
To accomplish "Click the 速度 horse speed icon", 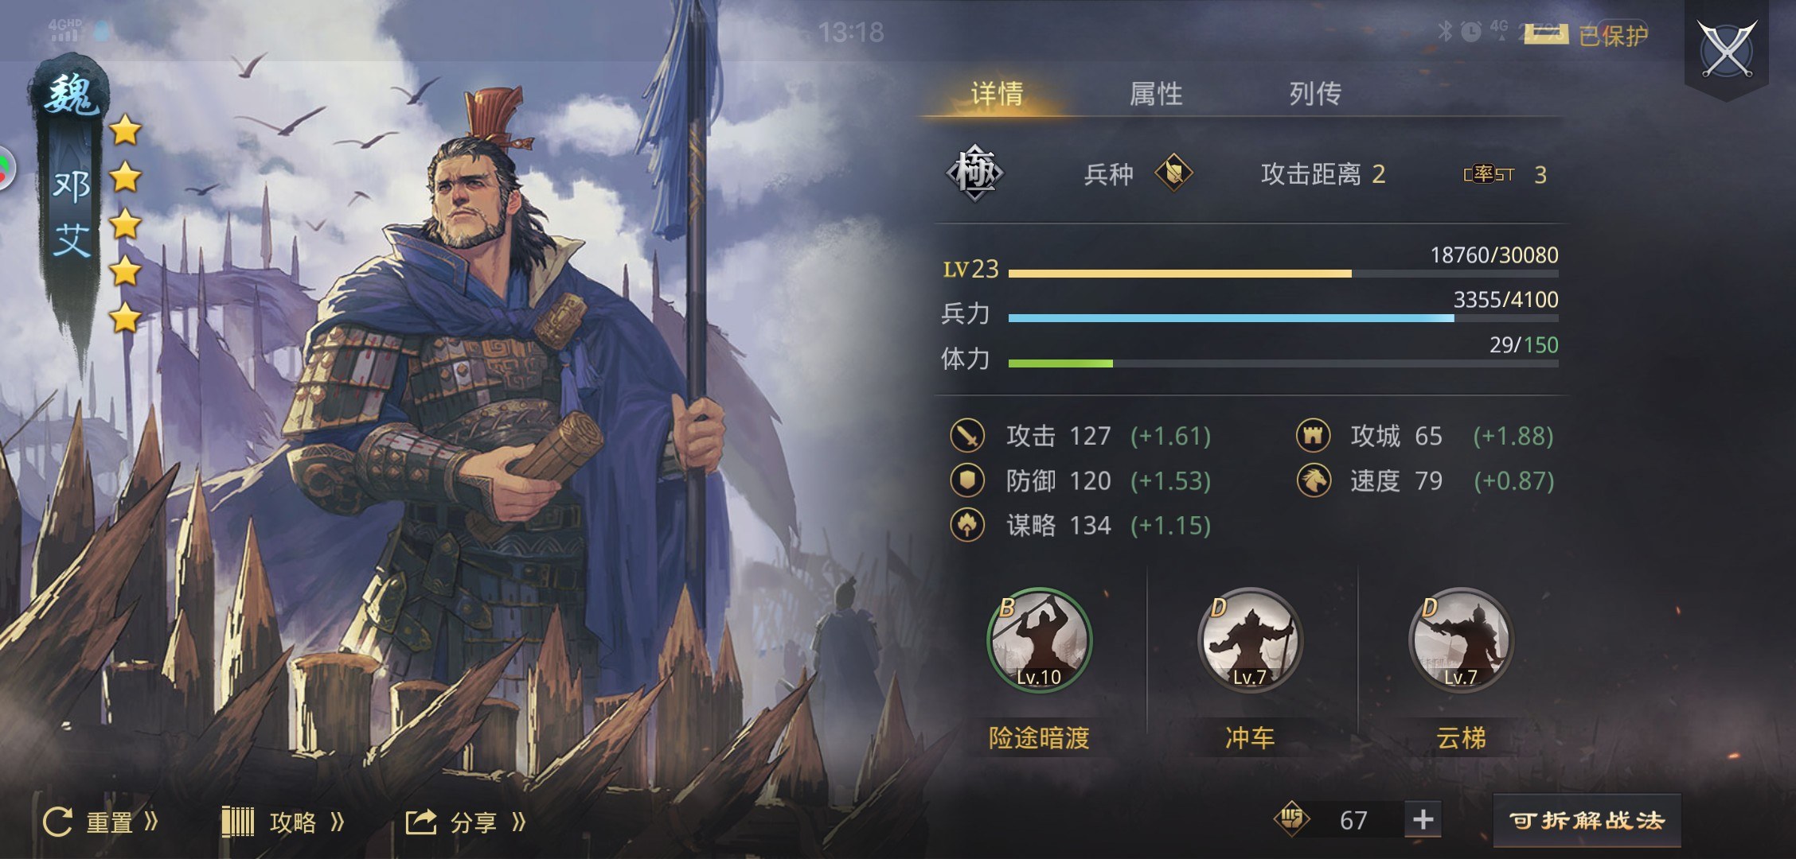I will (x=1314, y=480).
